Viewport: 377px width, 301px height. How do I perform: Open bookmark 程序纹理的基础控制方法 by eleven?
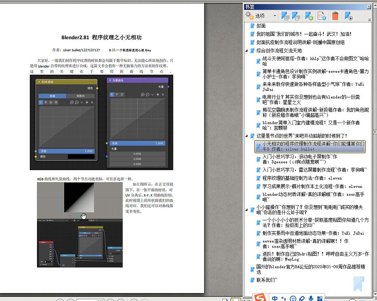pos(302,178)
